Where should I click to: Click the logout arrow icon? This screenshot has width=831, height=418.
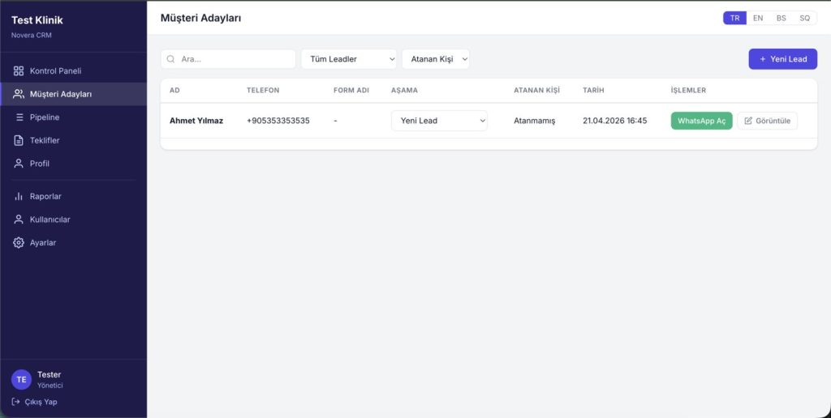(16, 402)
